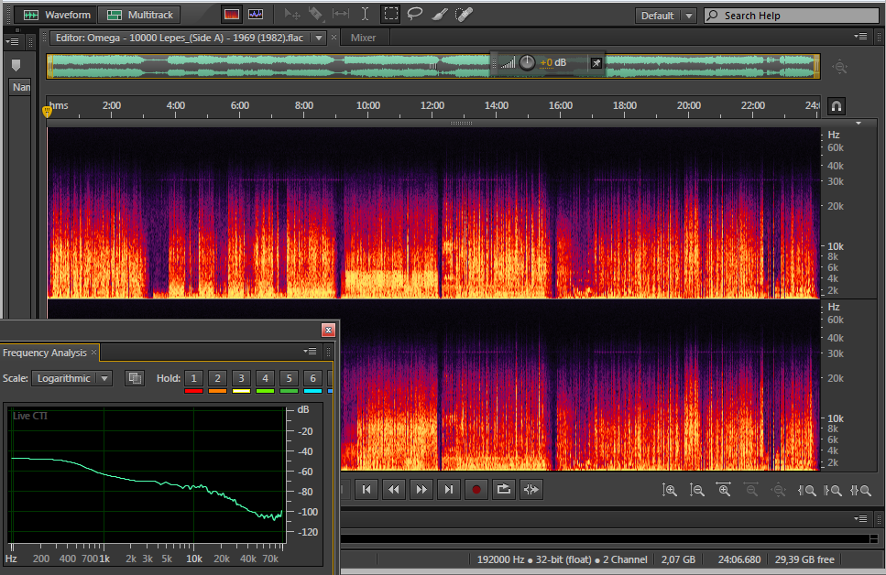The height and width of the screenshot is (575, 886).
Task: Zoom in amplitude
Action: click(670, 490)
